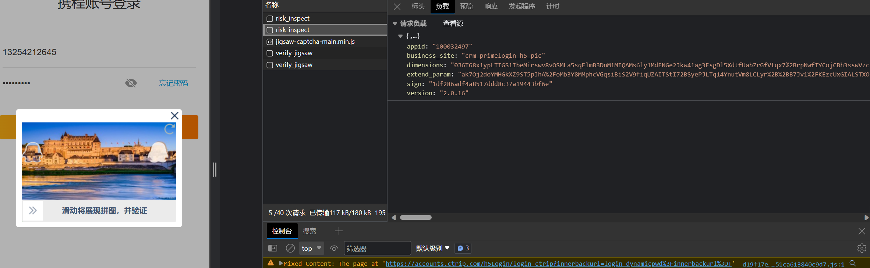Image resolution: width=870 pixels, height=268 pixels.
Task: Open the 默认级别 log level dropdown
Action: (433, 248)
